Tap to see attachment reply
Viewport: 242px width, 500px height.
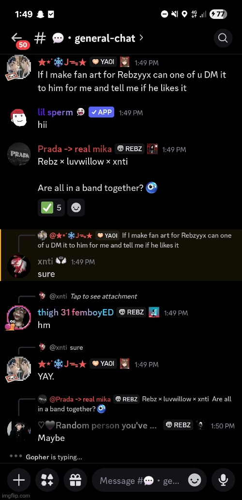104,296
